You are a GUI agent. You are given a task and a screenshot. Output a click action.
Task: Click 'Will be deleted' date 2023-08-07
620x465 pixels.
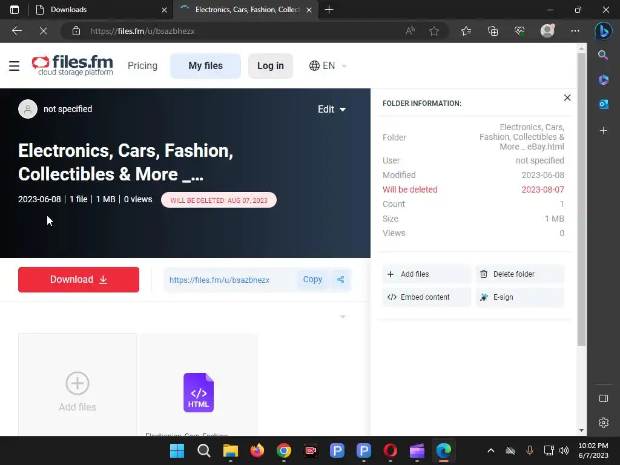click(x=542, y=190)
